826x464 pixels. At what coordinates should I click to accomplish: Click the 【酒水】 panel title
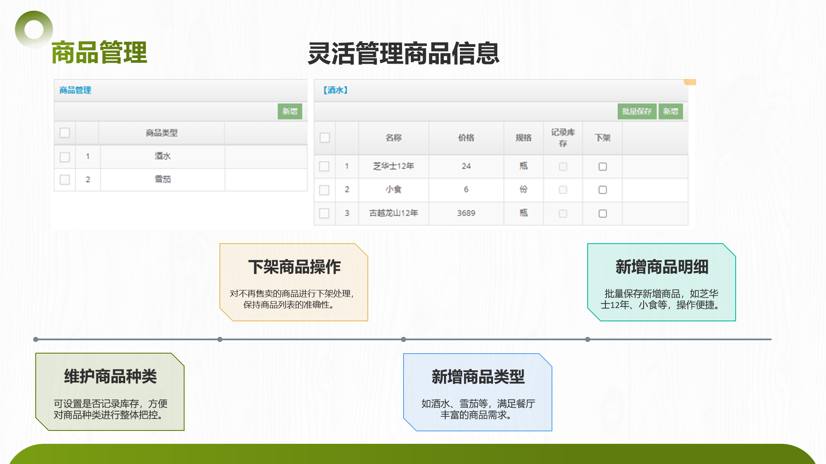[x=336, y=90]
